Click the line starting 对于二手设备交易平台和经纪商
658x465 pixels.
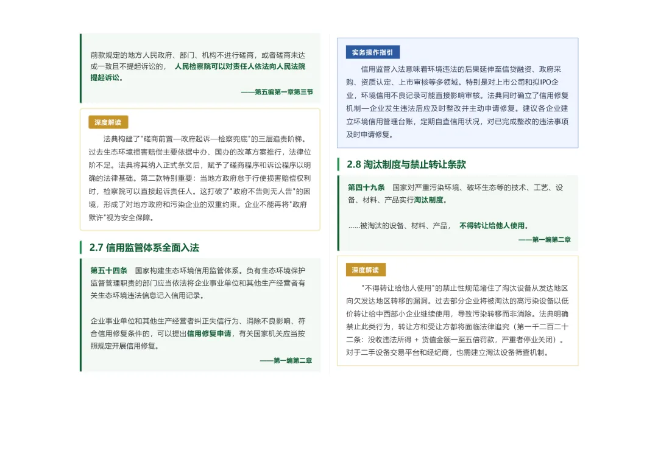pos(447,352)
